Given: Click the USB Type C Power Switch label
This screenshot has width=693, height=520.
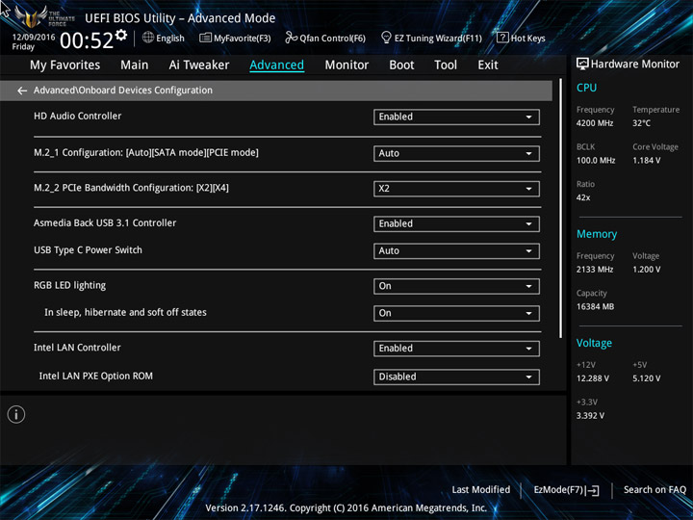Looking at the screenshot, I should pos(88,250).
